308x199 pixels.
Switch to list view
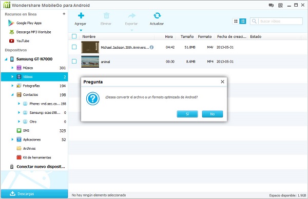(243, 21)
